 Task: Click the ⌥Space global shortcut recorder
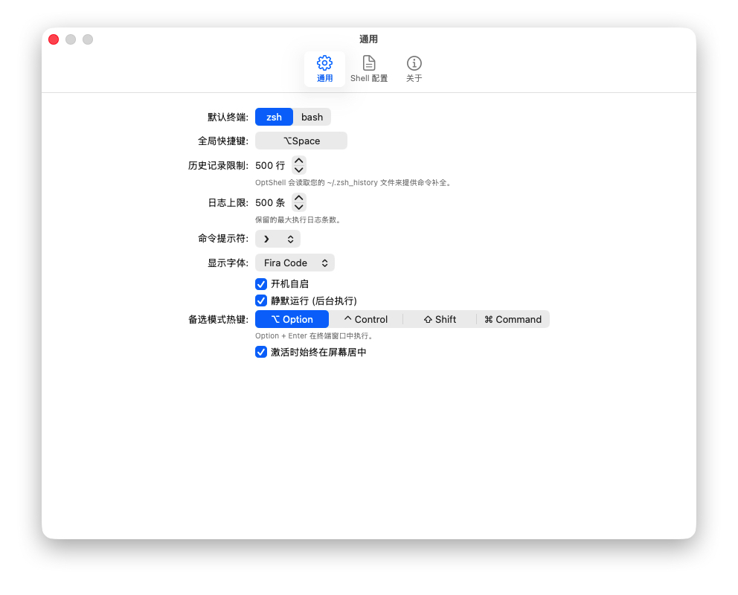(x=301, y=141)
